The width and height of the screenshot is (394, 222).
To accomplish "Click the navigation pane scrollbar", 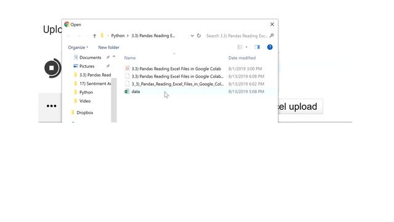I will point(114,99).
